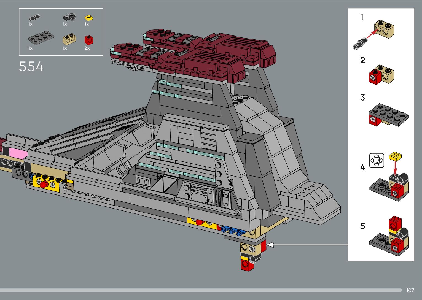This screenshot has height=300, width=422.
Task: Pick the red 1x1 brick marked 2x
Action: pyautogui.click(x=88, y=40)
